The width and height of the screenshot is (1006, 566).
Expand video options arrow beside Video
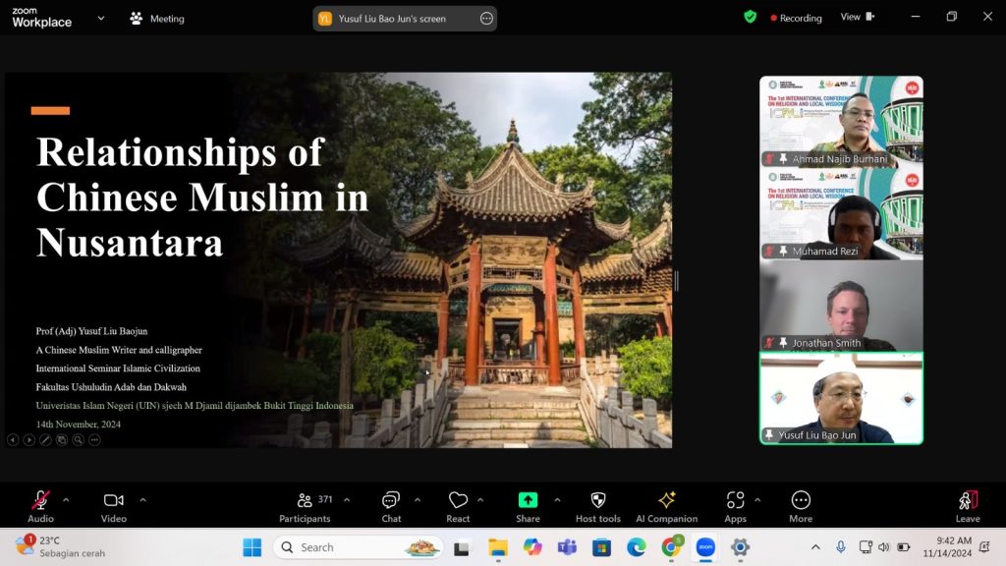coord(142,500)
